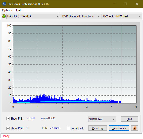Toggle the Show PIE checkbox

8,118
